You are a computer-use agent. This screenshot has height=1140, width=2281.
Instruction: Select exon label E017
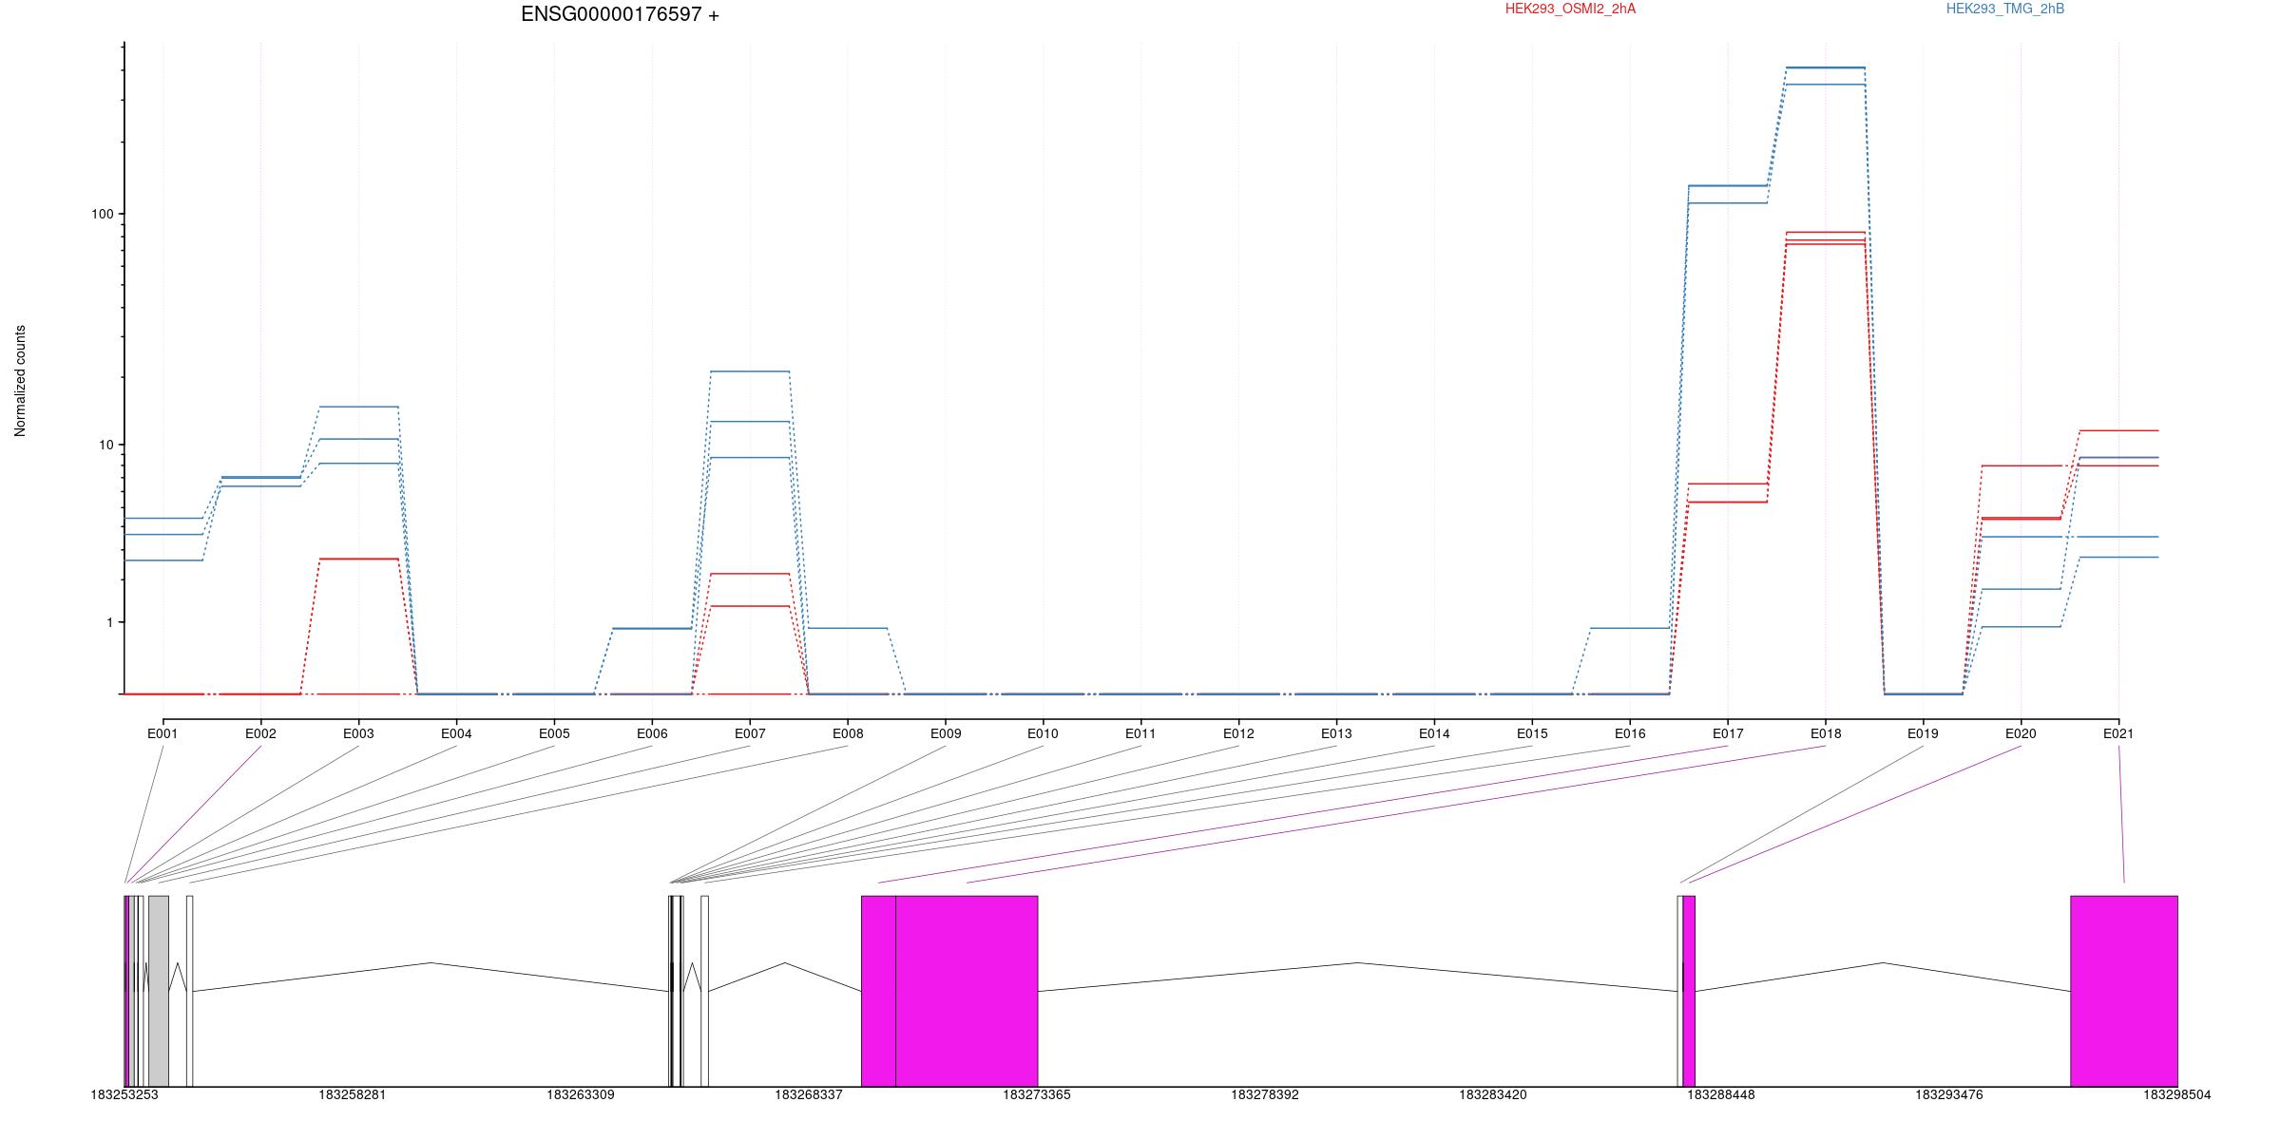(1728, 733)
